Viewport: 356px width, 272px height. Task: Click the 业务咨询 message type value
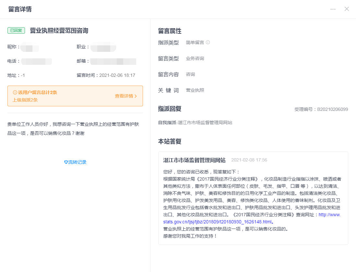coord(195,59)
